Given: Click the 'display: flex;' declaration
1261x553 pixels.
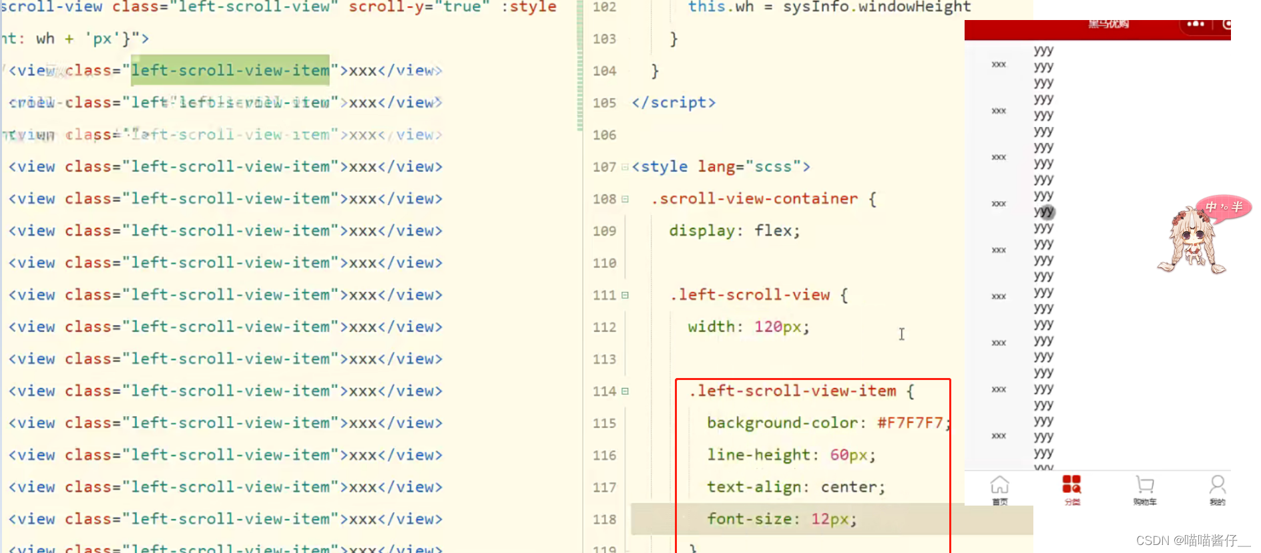Looking at the screenshot, I should (x=735, y=231).
